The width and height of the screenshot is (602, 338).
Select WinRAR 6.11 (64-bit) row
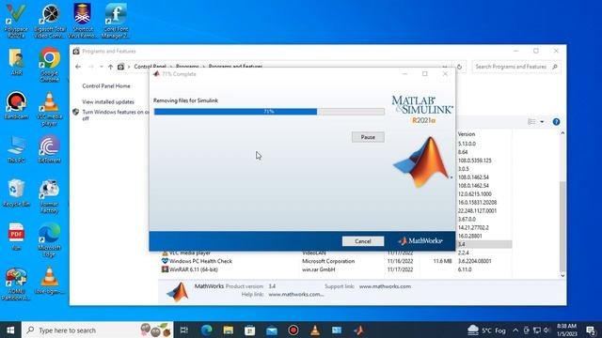[x=336, y=269]
